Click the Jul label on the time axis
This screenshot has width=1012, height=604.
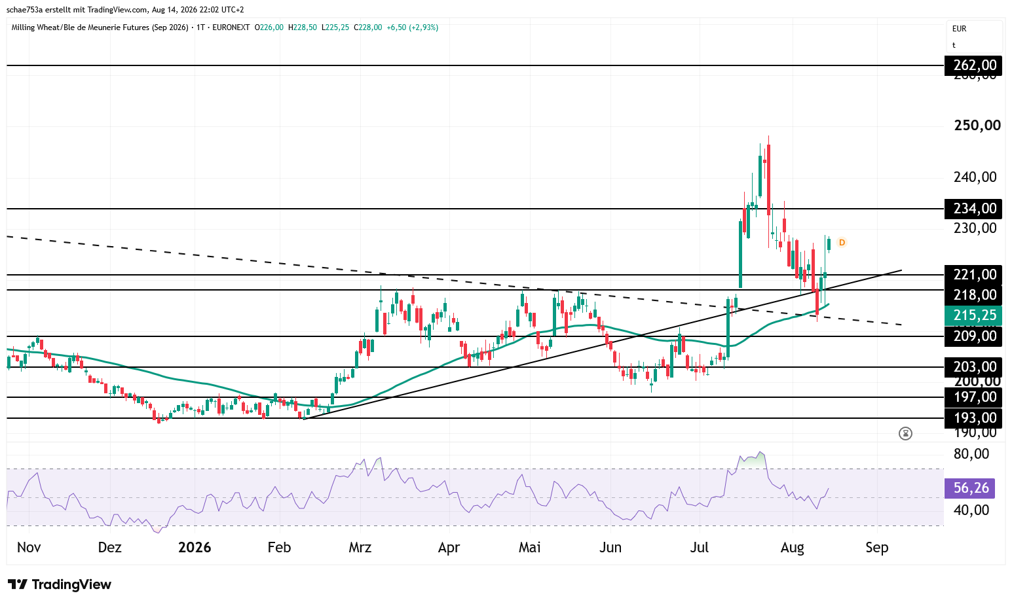point(700,548)
